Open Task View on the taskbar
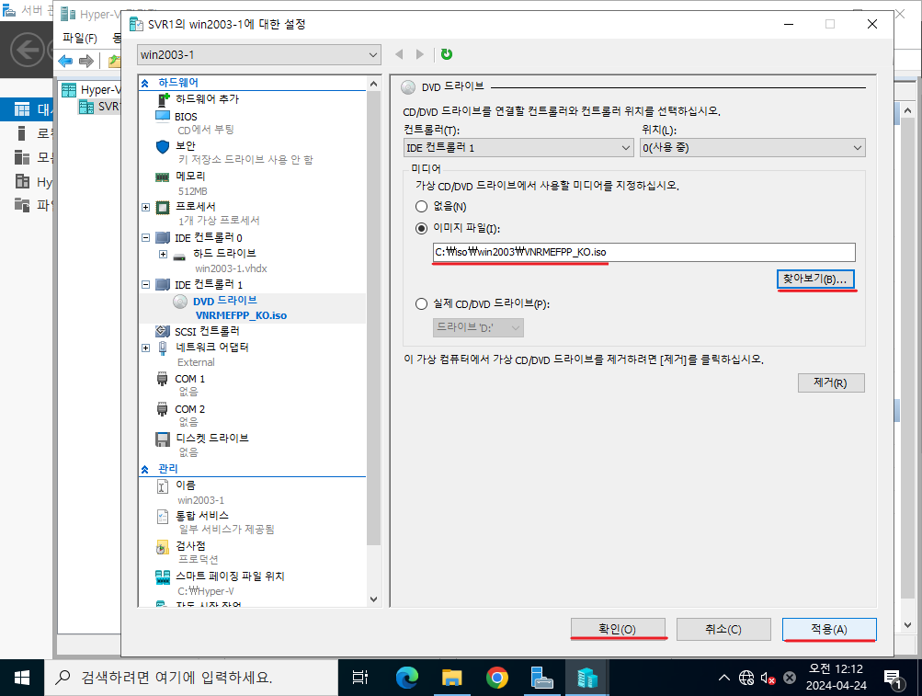The image size is (922, 696). [x=359, y=678]
